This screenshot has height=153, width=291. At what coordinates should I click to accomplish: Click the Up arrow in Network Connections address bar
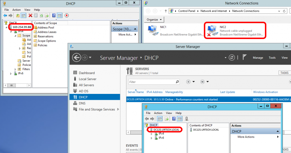pyautogui.click(x=166, y=11)
